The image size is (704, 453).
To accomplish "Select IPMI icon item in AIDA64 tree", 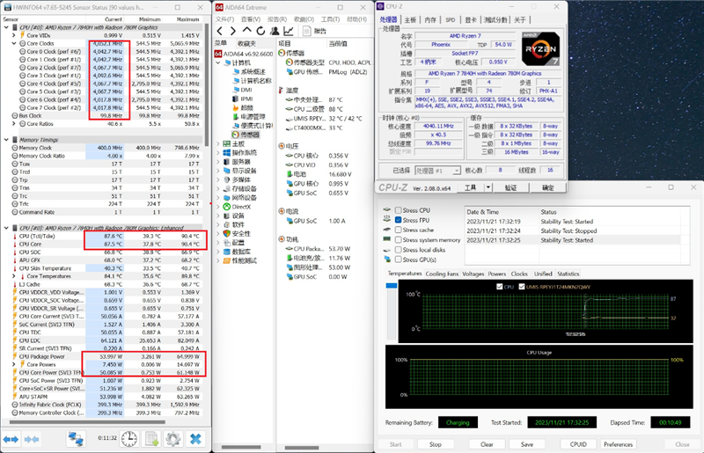I will pyautogui.click(x=236, y=99).
